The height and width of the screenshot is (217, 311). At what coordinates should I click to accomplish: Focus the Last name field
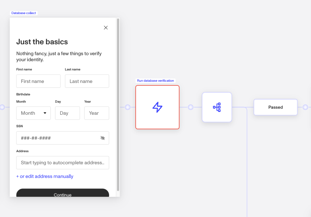[87, 81]
